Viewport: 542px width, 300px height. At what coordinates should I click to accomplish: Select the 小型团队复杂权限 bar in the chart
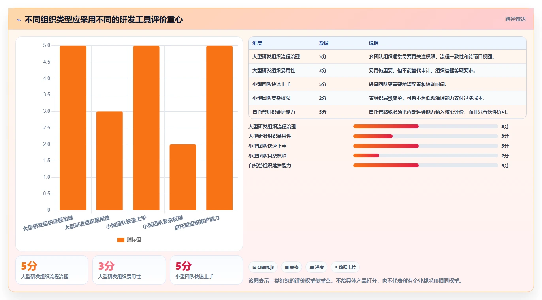pos(183,177)
